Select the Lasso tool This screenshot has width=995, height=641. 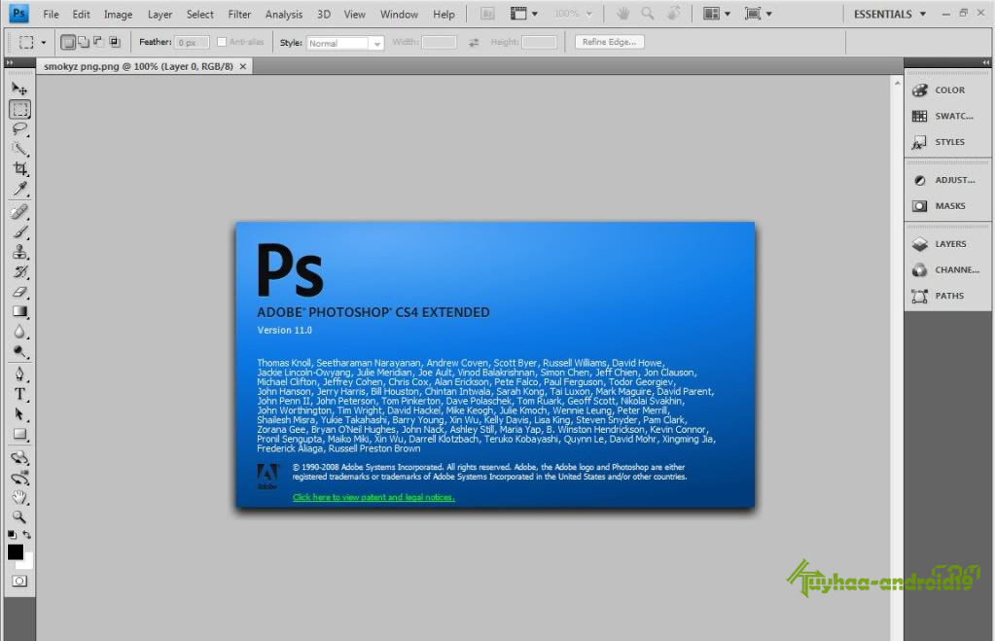(x=19, y=129)
